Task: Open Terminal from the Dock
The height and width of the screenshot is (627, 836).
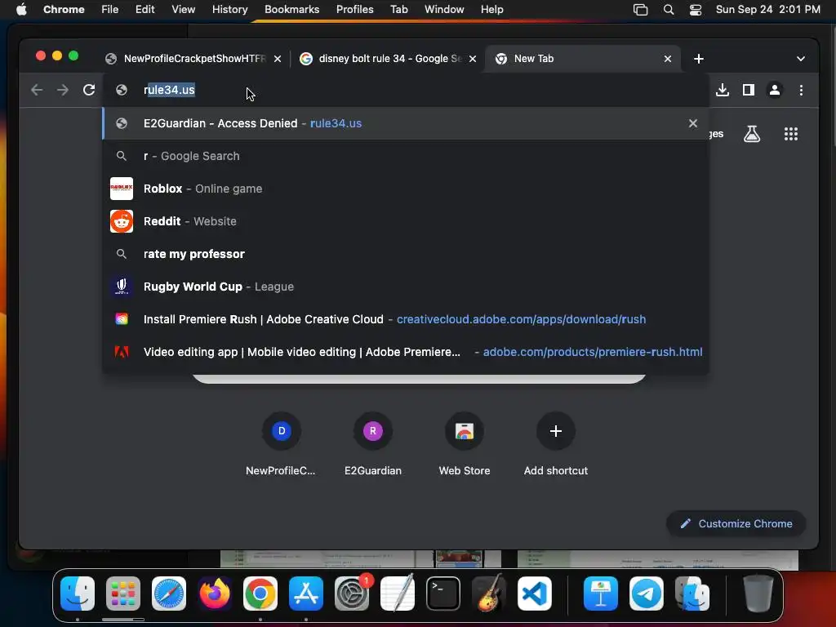Action: [x=443, y=594]
